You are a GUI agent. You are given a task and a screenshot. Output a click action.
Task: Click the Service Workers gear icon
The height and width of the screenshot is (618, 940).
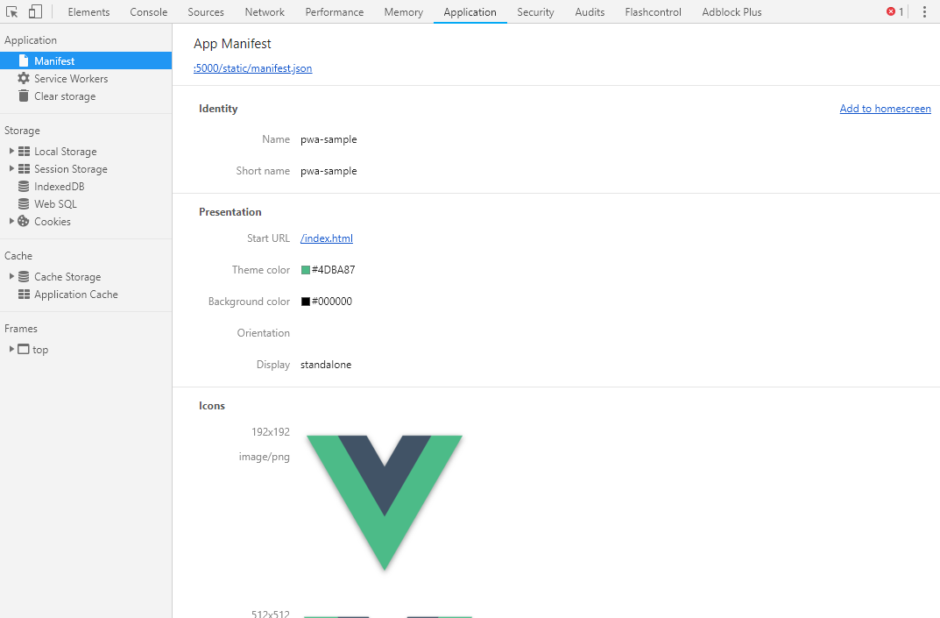pyautogui.click(x=24, y=78)
